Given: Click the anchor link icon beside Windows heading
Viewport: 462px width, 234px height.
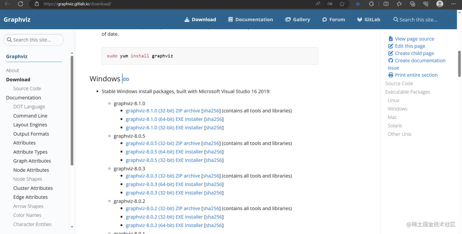Looking at the screenshot, I should click(126, 79).
